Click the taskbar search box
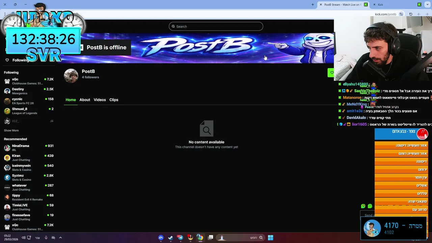432x243 pixels. click(x=240, y=238)
